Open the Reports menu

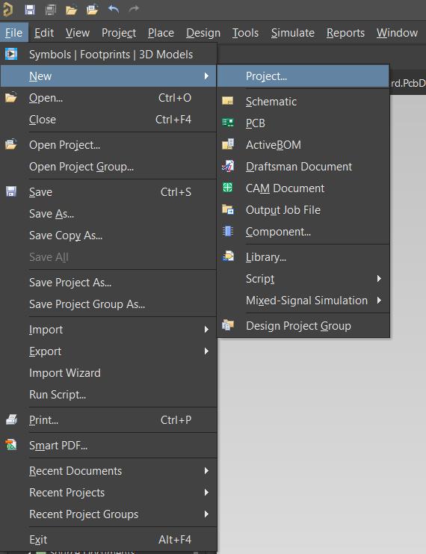pyautogui.click(x=345, y=33)
